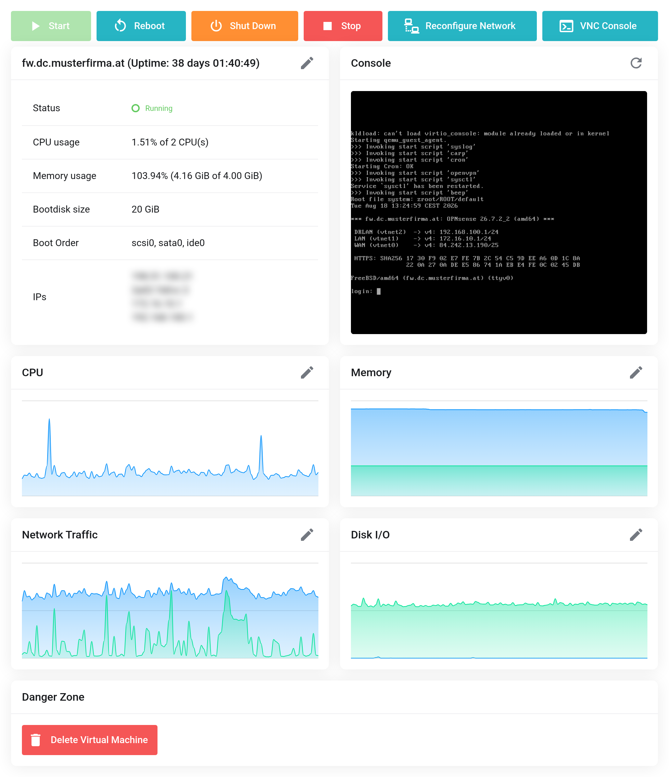The image size is (669, 777).
Task: Click '103.94% (4.16 GiB of 4.00 GiB)' value
Action: pos(197,176)
